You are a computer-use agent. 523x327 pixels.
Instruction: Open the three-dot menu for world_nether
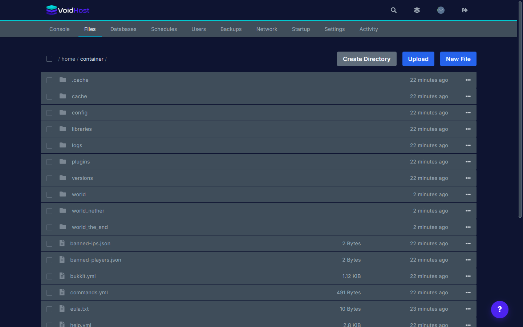tap(468, 211)
